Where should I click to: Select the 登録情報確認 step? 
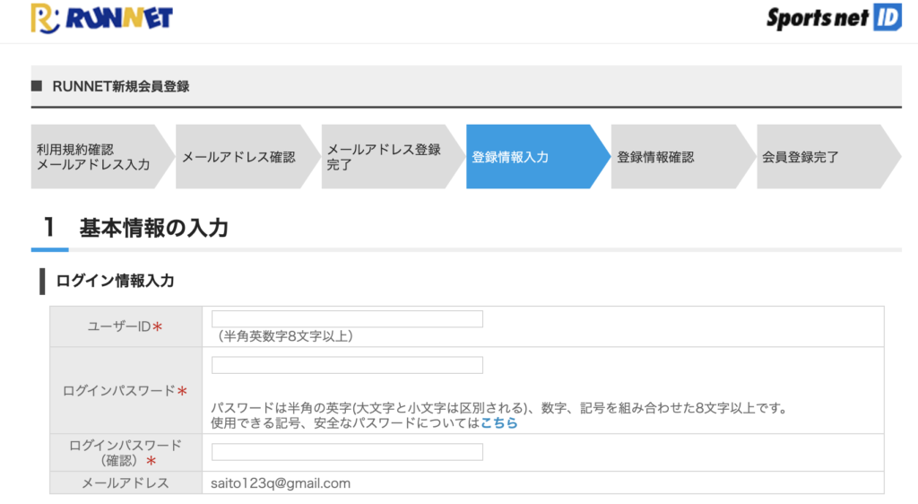click(x=683, y=156)
